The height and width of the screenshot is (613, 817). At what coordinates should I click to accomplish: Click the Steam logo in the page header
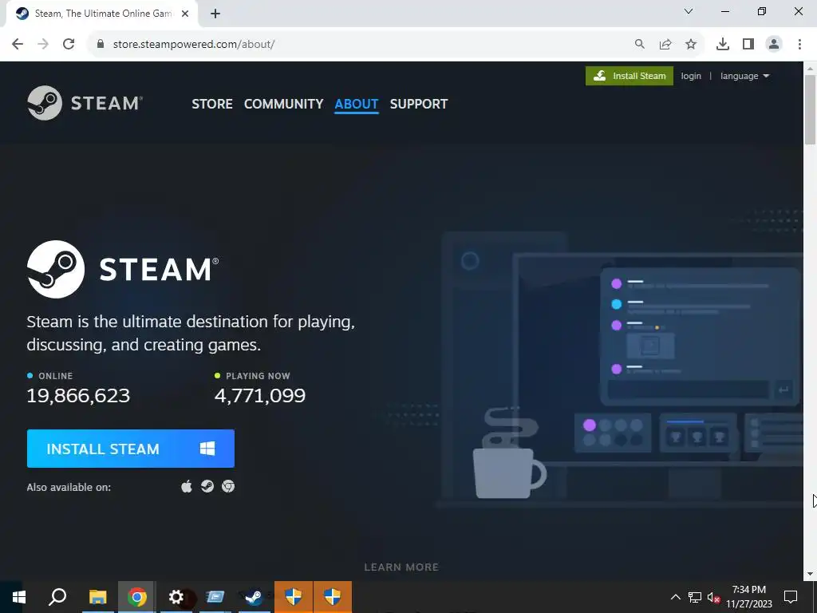tap(85, 103)
